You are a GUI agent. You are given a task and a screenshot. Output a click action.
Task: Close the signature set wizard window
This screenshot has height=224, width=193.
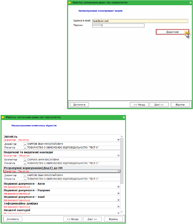click(x=124, y=117)
